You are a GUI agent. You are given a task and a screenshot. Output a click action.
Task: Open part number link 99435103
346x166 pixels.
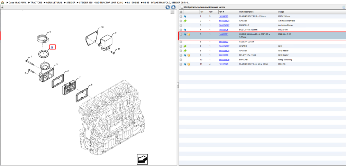coord(224,42)
